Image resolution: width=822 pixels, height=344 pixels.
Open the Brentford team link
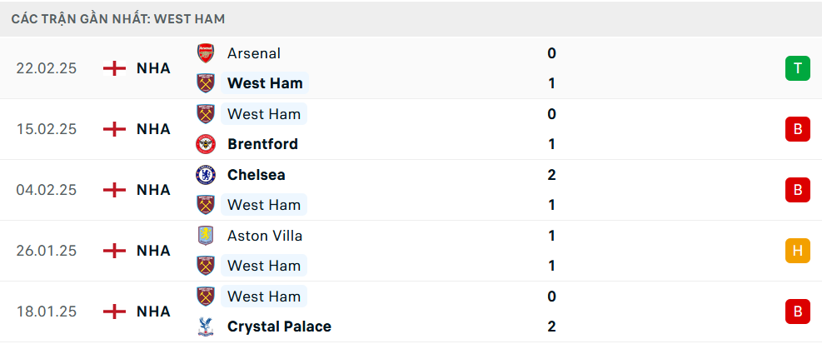click(262, 144)
